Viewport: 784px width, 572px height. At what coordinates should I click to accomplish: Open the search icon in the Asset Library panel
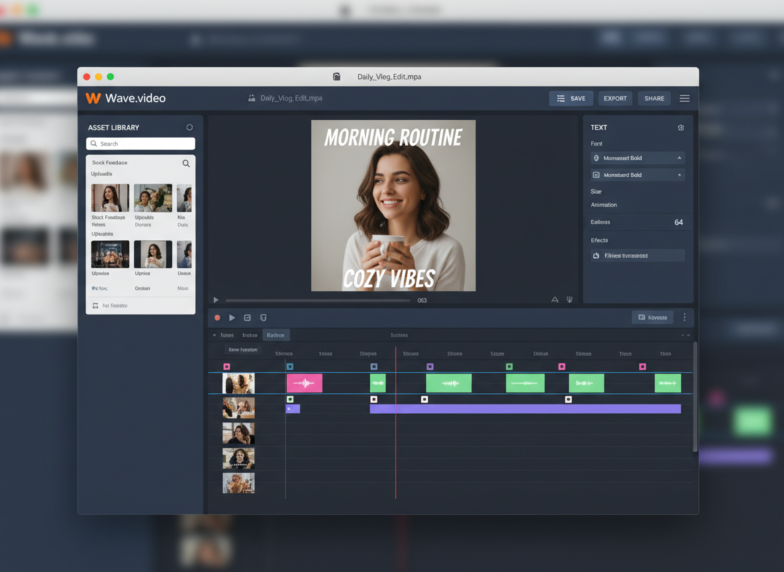[x=185, y=163]
